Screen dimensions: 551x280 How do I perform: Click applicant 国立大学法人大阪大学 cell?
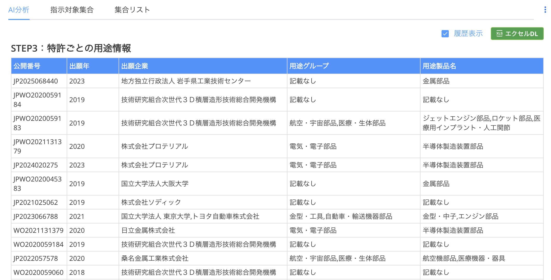(x=155, y=184)
